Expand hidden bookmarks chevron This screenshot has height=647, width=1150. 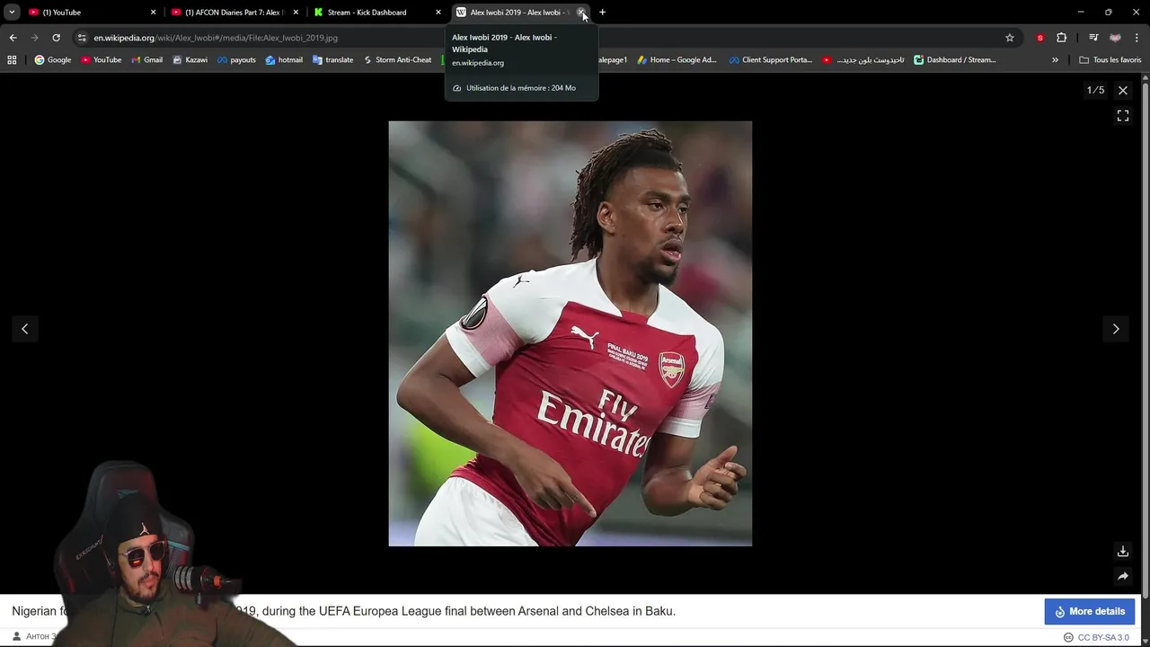1055,60
